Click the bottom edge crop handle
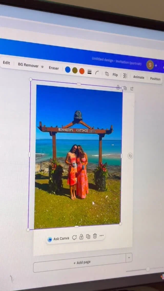The height and width of the screenshot is (291, 164). click(76, 227)
